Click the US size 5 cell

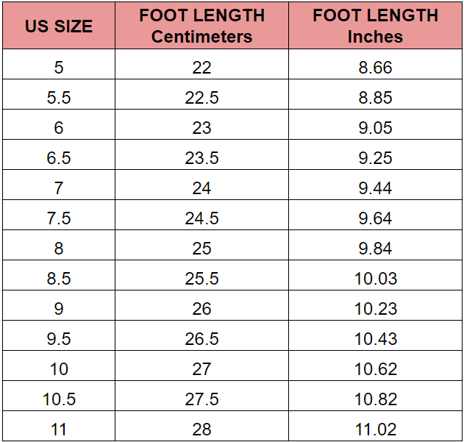pos(59,64)
